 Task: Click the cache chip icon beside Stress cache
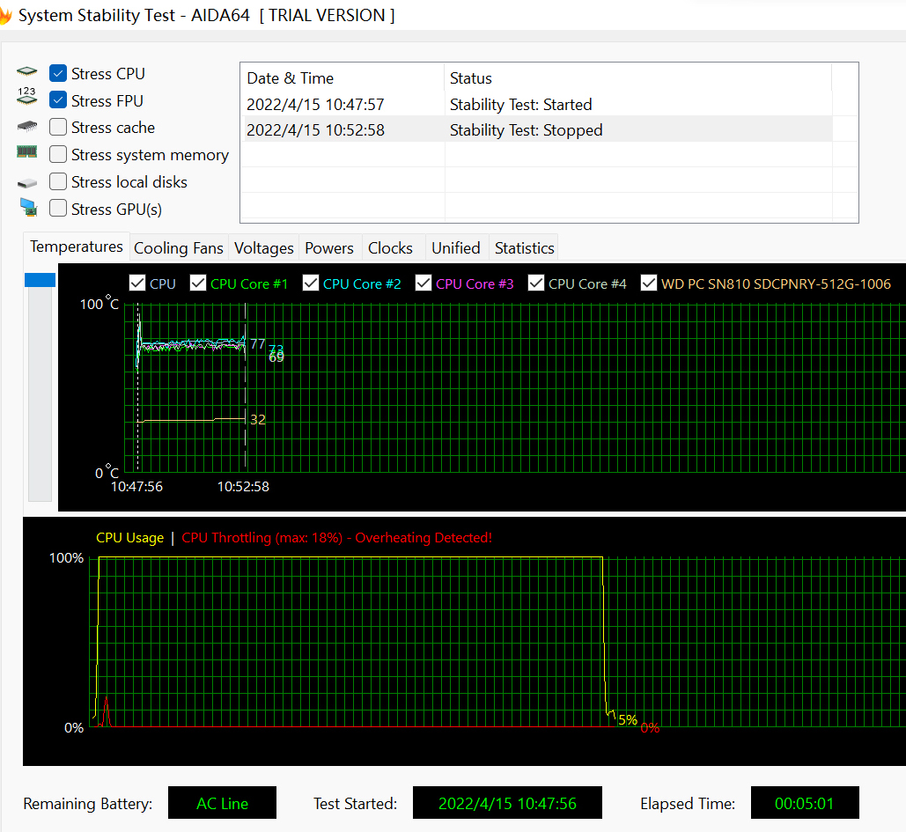tap(27, 127)
